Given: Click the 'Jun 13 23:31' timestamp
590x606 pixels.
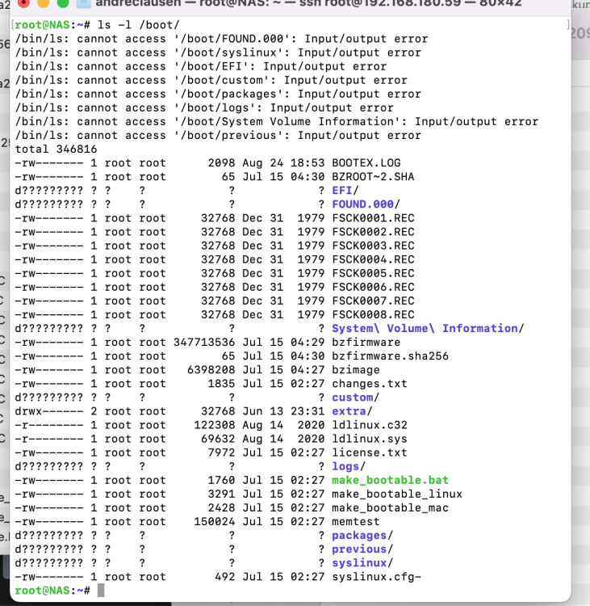Looking at the screenshot, I should [x=283, y=411].
